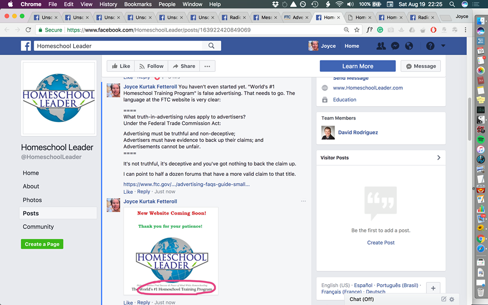Screen dimensions: 488x305
Task: Expand the Facebook account dropdown arrow
Action: coord(443,46)
